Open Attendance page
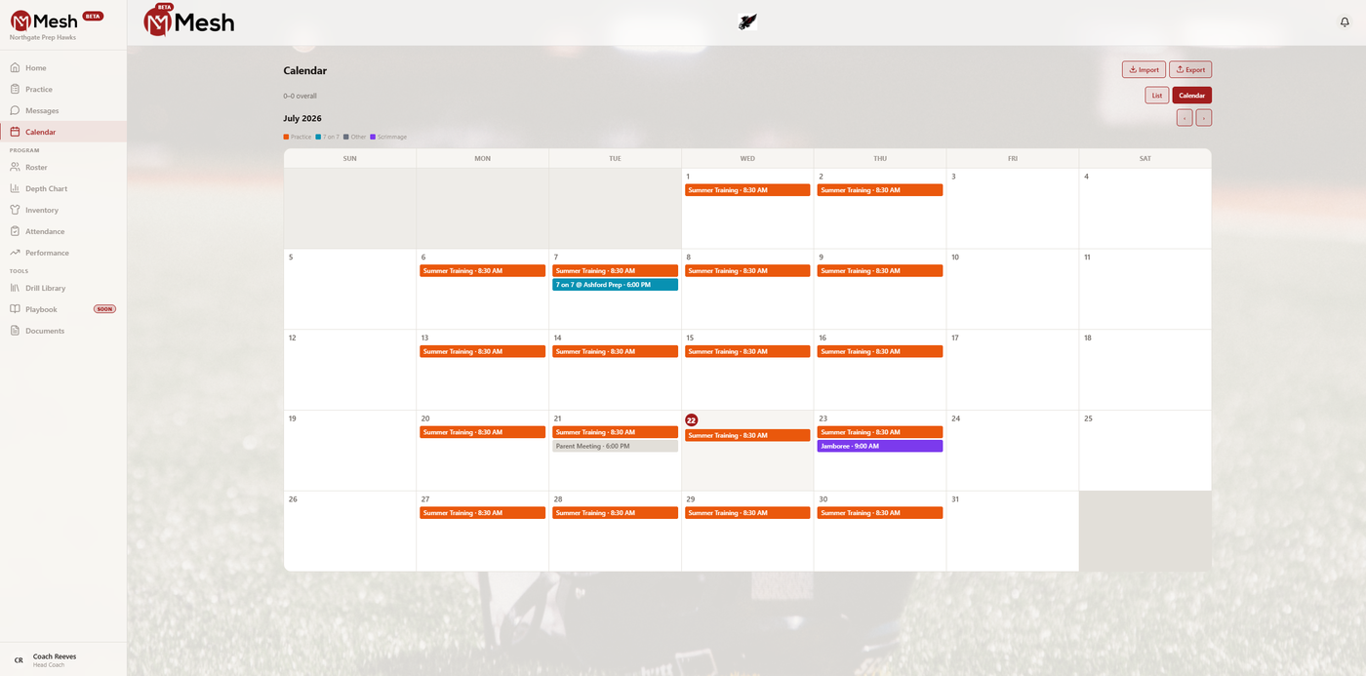The width and height of the screenshot is (1366, 676). [x=63, y=231]
